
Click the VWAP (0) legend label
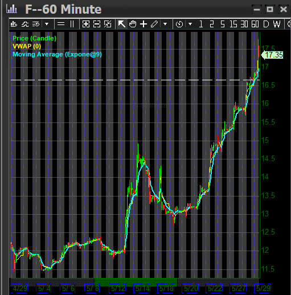pos(27,46)
